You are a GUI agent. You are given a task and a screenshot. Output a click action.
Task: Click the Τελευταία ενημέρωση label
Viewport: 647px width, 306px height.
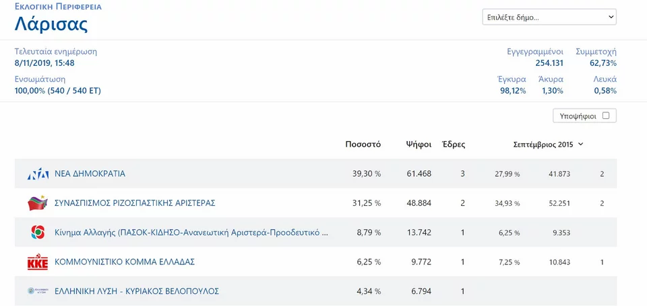[56, 52]
